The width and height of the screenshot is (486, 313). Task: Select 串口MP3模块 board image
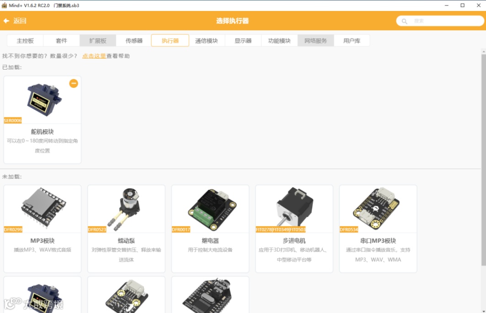[x=376, y=208]
